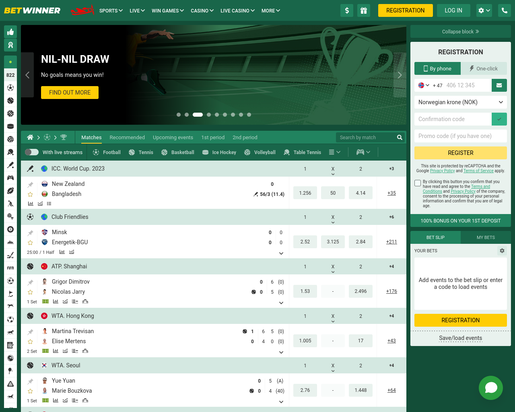Open the MY BETS tab

[x=486, y=237]
